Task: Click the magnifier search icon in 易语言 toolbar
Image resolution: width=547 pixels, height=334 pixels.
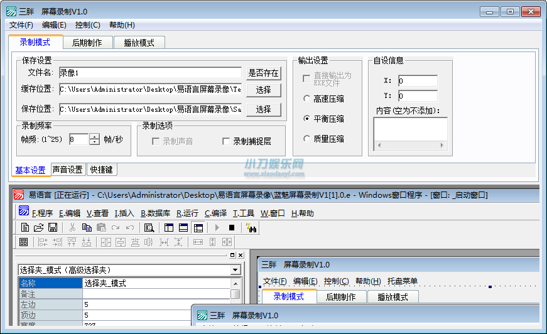Action: tap(149, 228)
